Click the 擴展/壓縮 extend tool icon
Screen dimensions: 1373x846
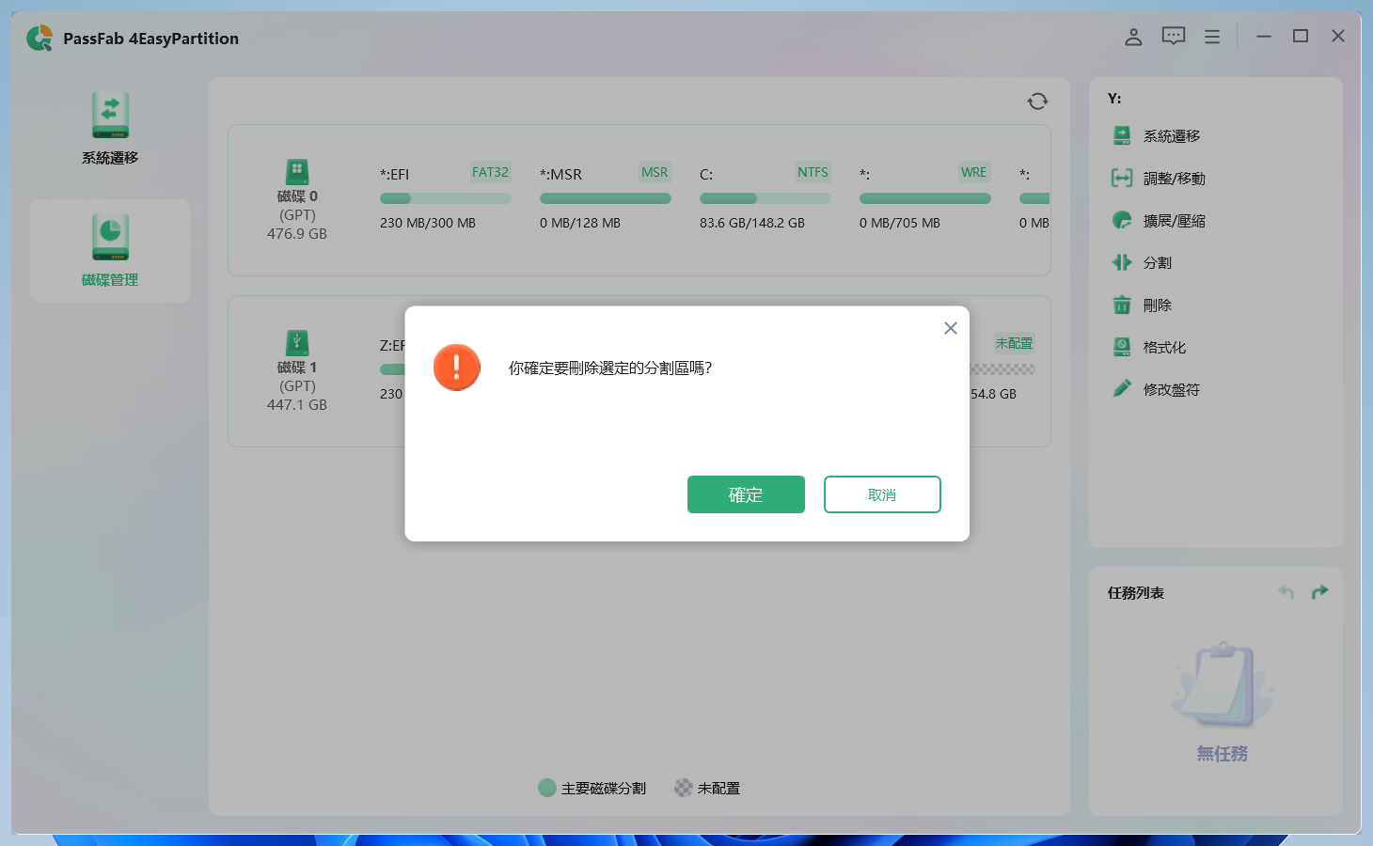pyautogui.click(x=1121, y=220)
